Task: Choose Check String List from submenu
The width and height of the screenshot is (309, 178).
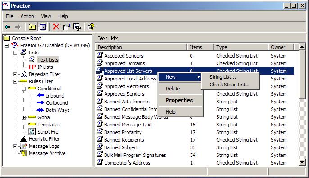Action: [229, 85]
